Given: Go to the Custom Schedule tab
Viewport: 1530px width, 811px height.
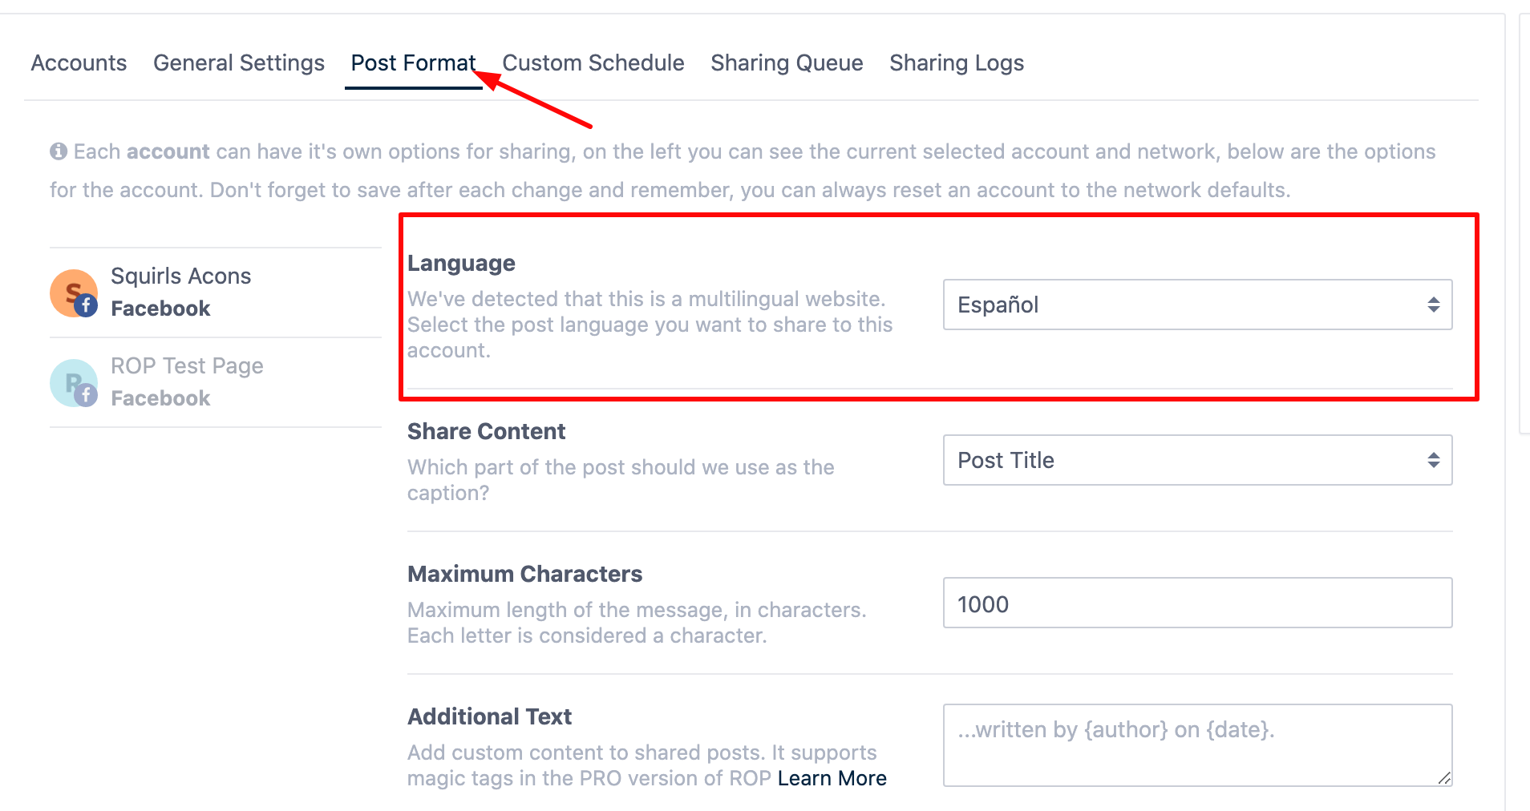Looking at the screenshot, I should click(x=593, y=63).
